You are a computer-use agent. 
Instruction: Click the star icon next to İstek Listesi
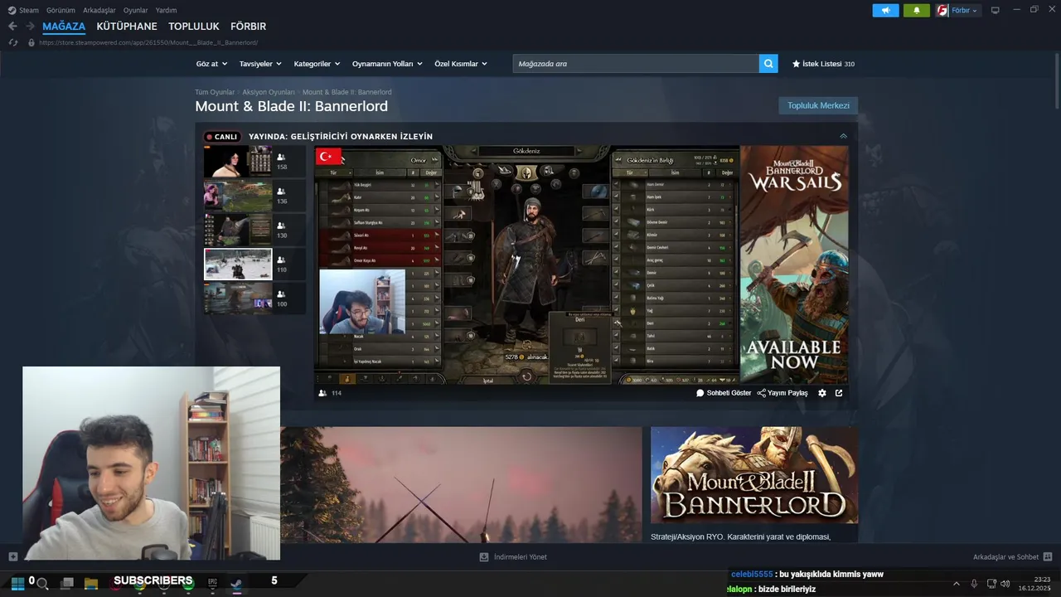pyautogui.click(x=796, y=64)
